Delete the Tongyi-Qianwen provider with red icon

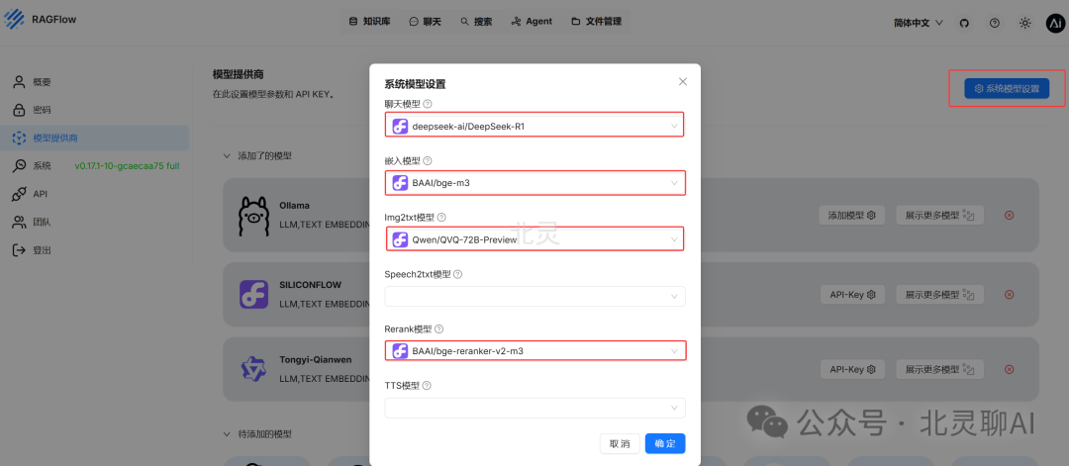tap(1010, 369)
